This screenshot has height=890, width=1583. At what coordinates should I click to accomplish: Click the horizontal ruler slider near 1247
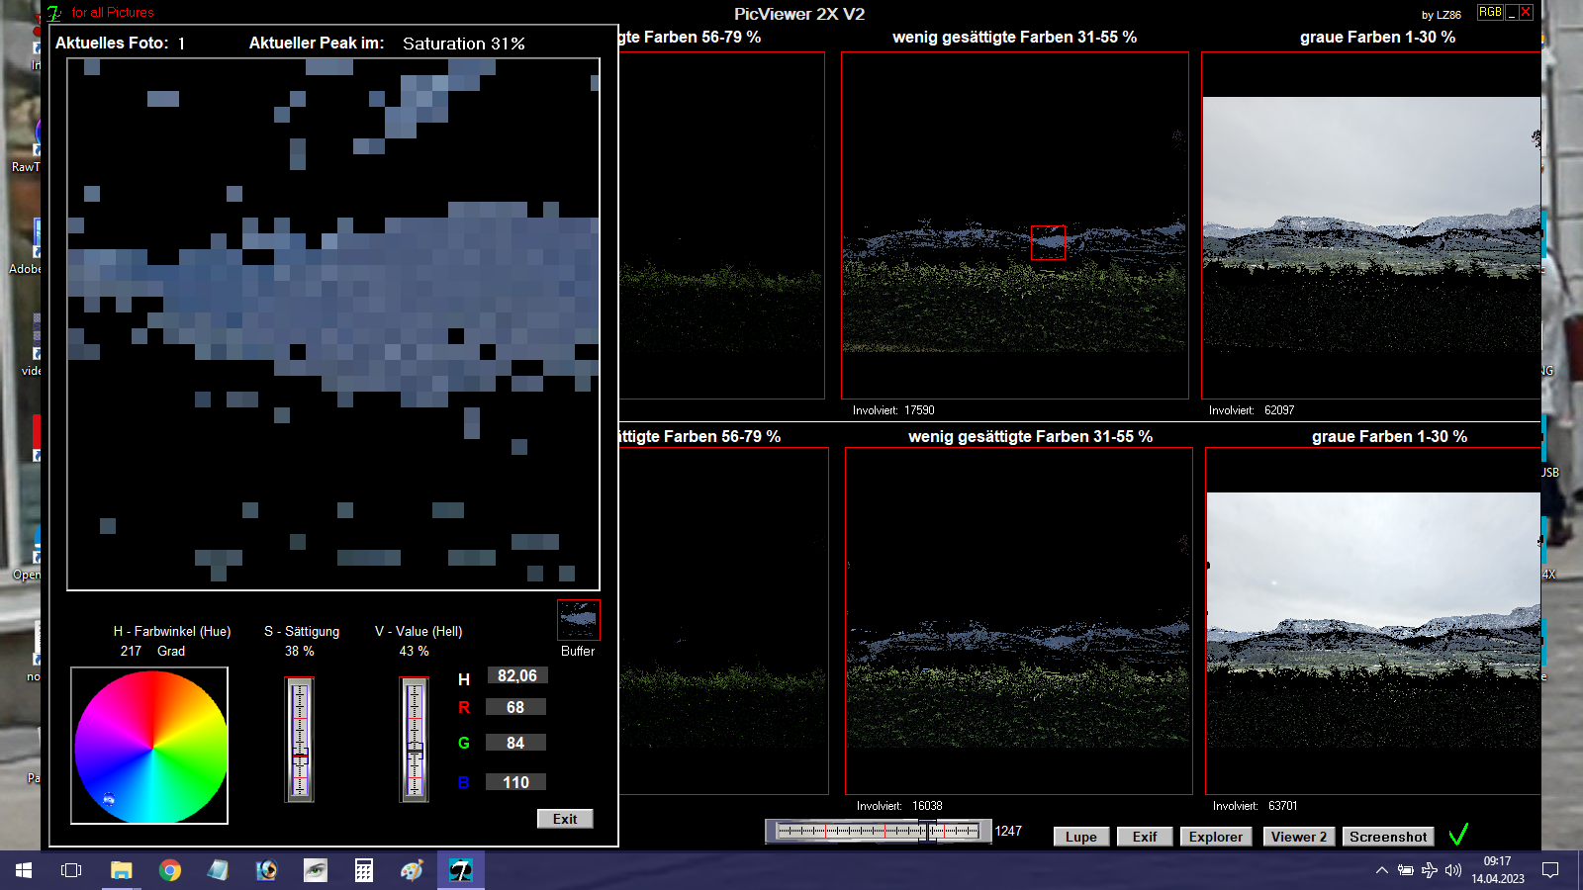pyautogui.click(x=878, y=832)
